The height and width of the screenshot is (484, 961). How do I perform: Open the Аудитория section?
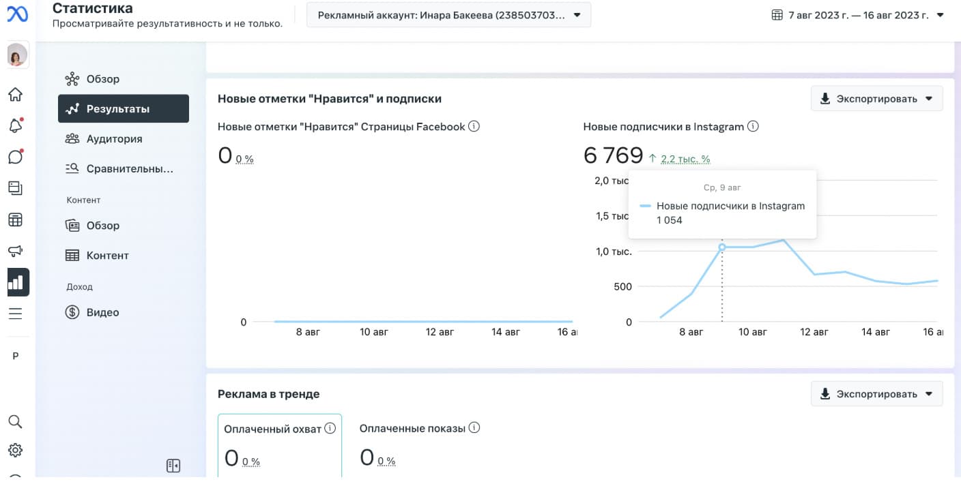(123, 139)
